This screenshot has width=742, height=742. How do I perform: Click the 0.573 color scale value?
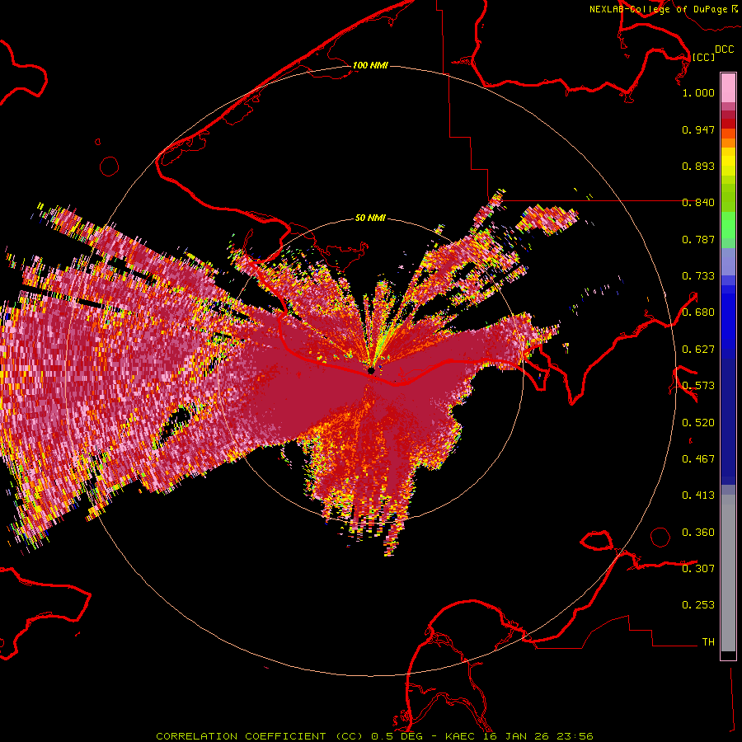coord(698,386)
